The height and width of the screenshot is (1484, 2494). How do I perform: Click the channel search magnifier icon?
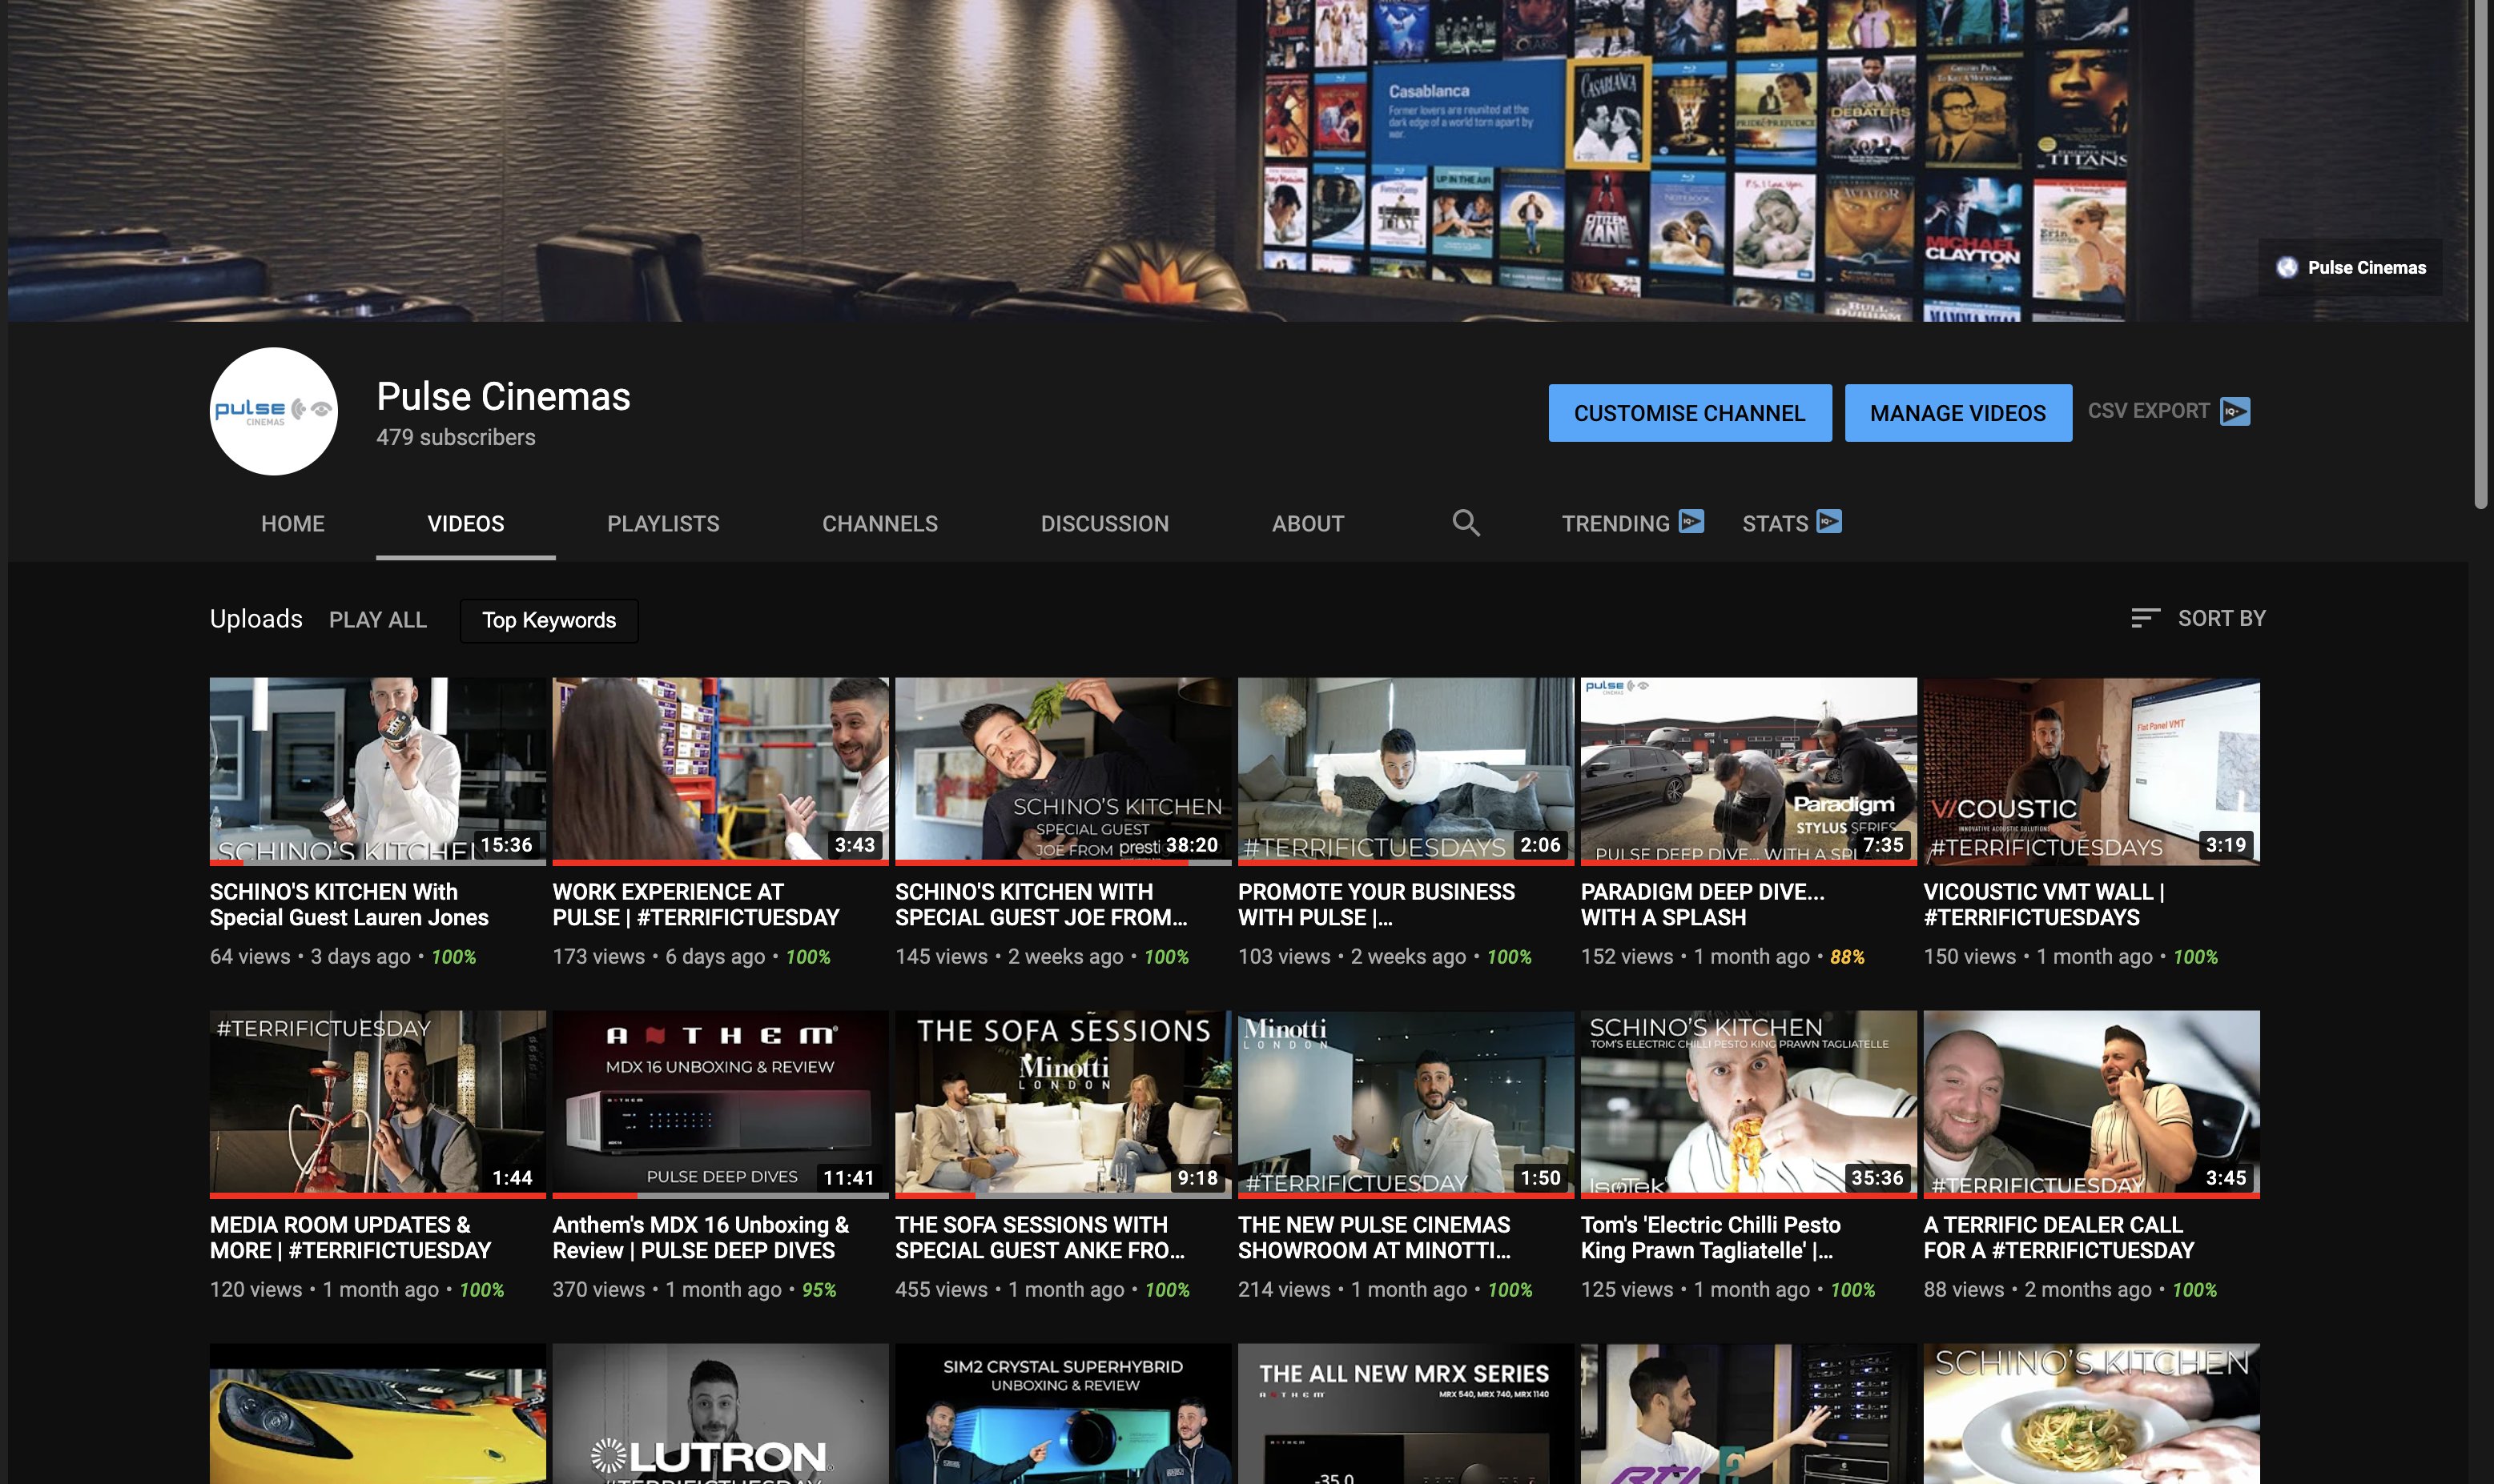point(1466,522)
